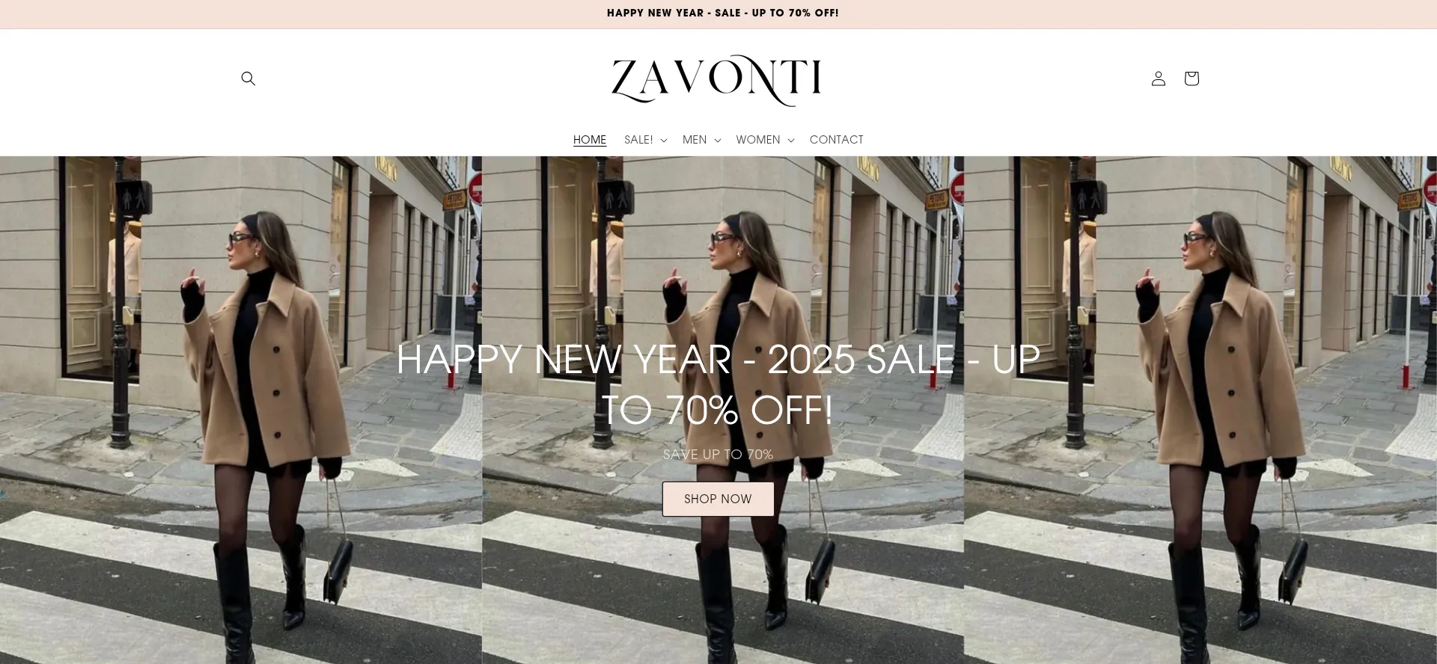Go to the HOME menu item
Image resolution: width=1437 pixels, height=664 pixels.
[x=590, y=140]
